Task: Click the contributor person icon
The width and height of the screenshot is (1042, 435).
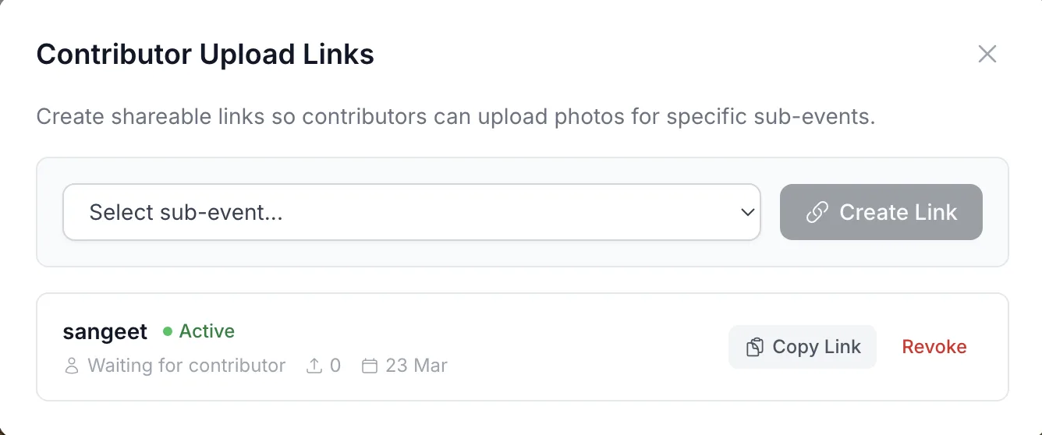Action: [x=72, y=366]
